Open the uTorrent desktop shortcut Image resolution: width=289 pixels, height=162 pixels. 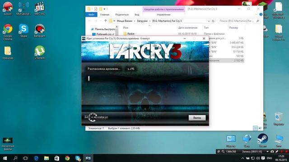(40, 53)
